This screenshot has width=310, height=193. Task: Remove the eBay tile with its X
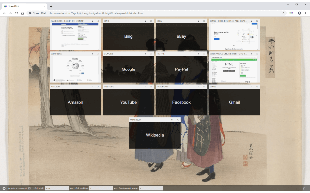pyautogui.click(x=204, y=21)
